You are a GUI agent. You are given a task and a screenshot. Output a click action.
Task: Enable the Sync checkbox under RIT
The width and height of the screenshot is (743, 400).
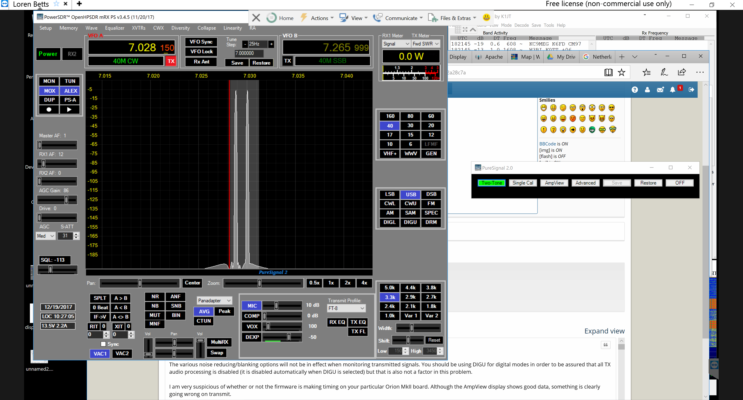click(103, 344)
